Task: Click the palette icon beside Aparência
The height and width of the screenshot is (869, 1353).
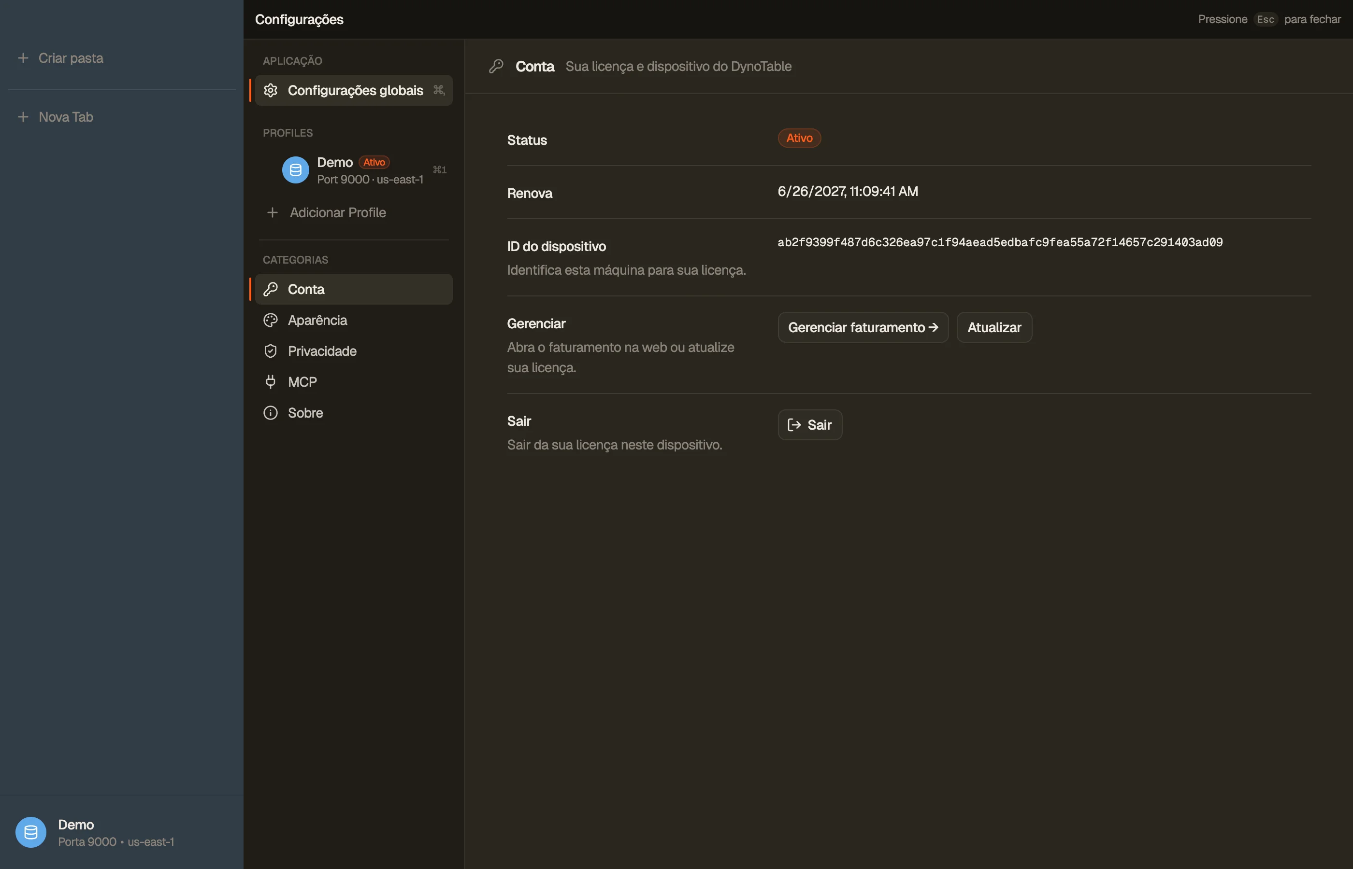Action: click(x=271, y=321)
